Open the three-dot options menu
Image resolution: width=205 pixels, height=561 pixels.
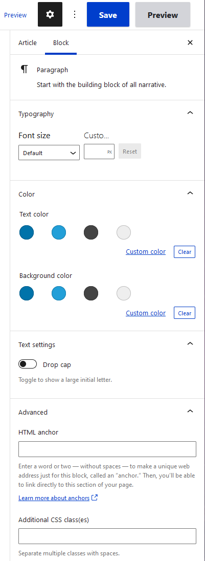74,15
